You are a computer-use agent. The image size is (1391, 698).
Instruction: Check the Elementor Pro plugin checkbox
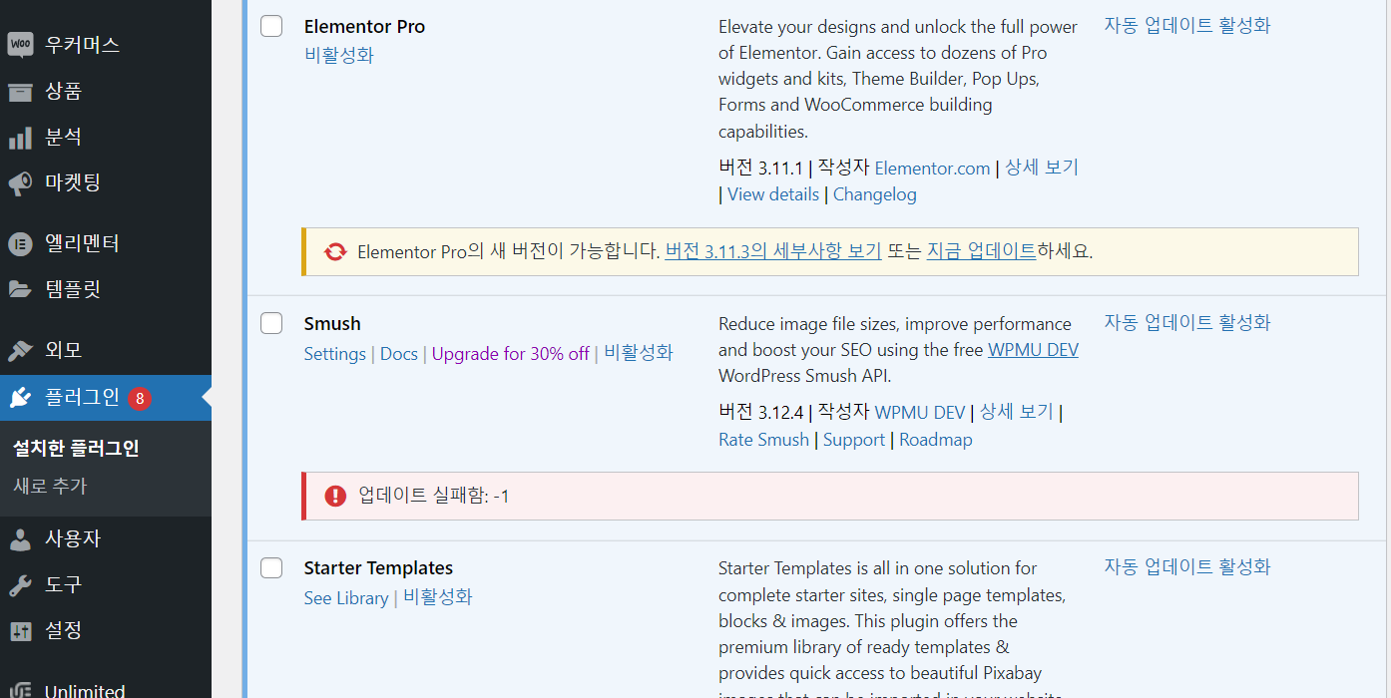[x=270, y=26]
